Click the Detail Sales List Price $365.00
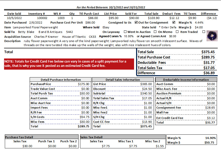The height and width of the screenshot is (160, 221). [x=146, y=84]
